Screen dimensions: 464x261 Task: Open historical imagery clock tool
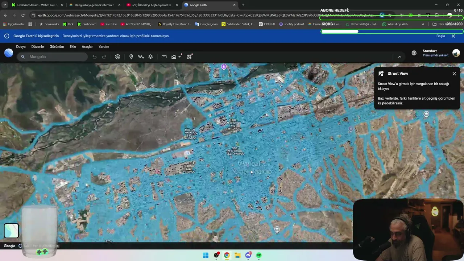pos(117,57)
